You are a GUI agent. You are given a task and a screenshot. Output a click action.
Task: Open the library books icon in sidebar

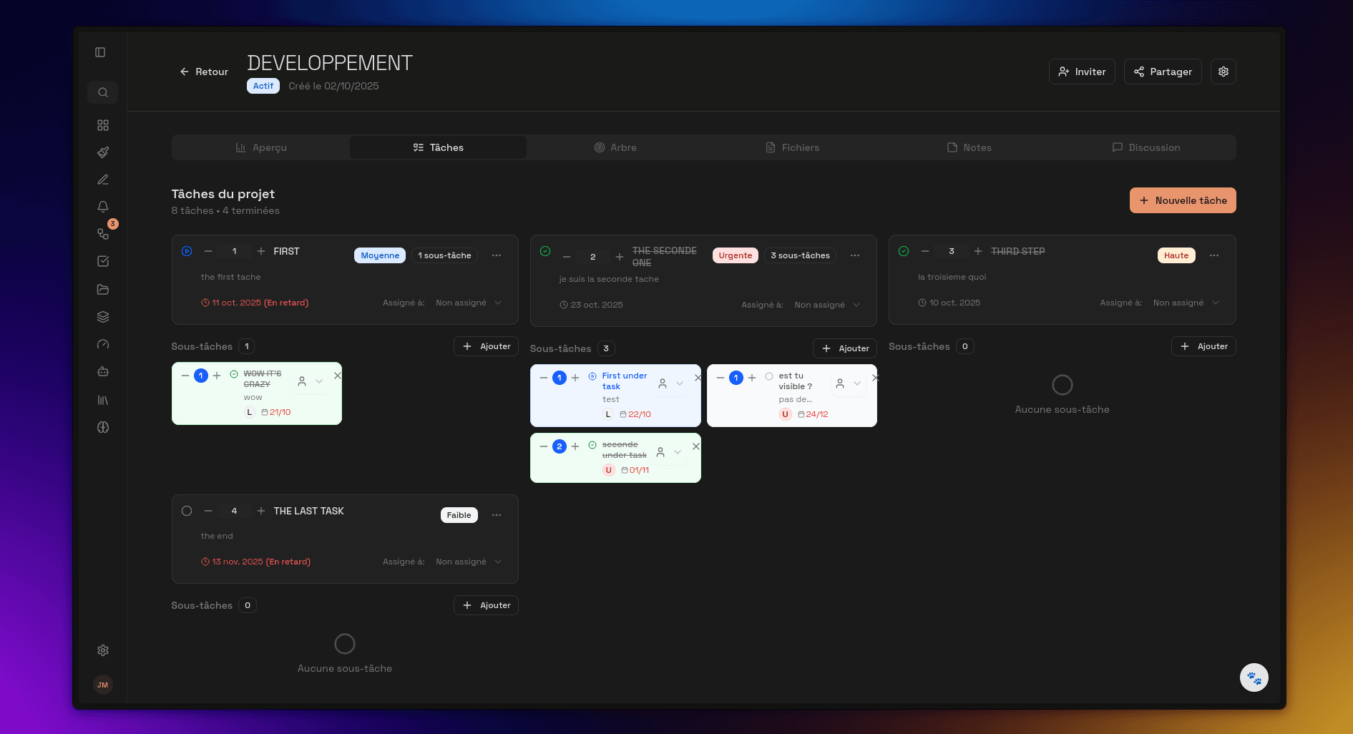[103, 400]
